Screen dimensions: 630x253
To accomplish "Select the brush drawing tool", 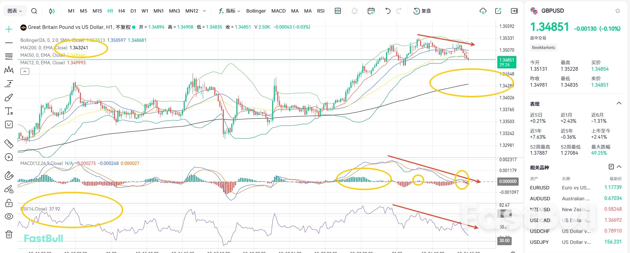I will pos(9,98).
